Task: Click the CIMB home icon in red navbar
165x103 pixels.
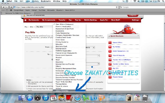Action: (x=26, y=20)
